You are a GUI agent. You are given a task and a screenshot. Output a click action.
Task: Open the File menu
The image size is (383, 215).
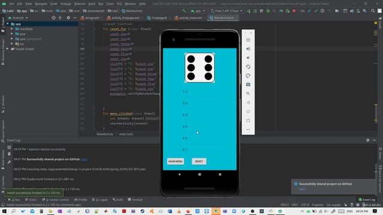coord(11,4)
